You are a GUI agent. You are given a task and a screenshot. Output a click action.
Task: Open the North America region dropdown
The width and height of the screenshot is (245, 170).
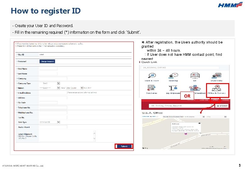pos(194,117)
